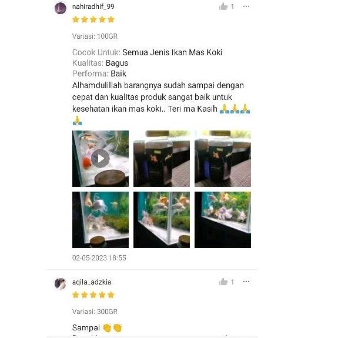
Task: Open third photo of fish food jar
Action: (x=223, y=159)
